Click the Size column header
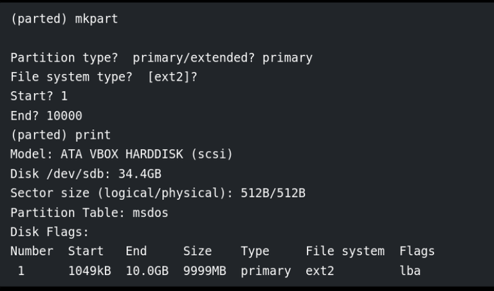 (x=197, y=251)
